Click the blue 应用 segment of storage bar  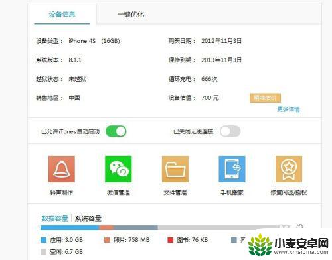point(70,227)
